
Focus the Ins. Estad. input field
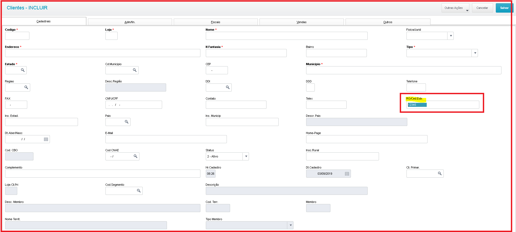click(41, 122)
